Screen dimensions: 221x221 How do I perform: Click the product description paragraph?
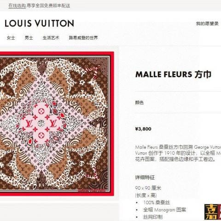(x=178, y=153)
